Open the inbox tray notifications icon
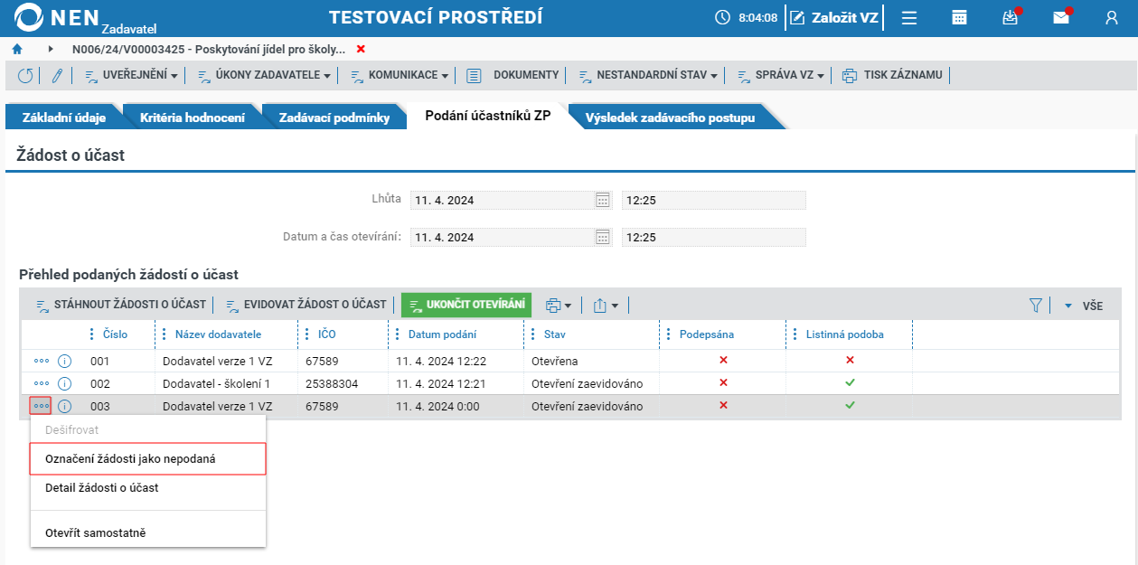Image resolution: width=1138 pixels, height=565 pixels. coord(1011,18)
